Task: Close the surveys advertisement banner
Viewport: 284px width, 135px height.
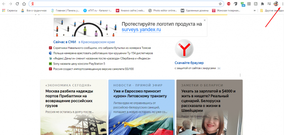Action: 205,20
